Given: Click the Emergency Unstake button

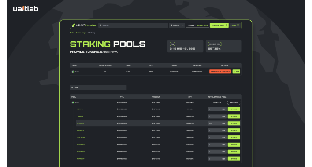Looking at the screenshot, I should coord(220,71).
